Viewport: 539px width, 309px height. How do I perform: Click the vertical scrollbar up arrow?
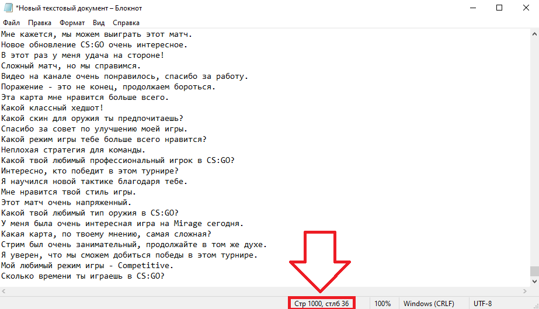pyautogui.click(x=534, y=34)
